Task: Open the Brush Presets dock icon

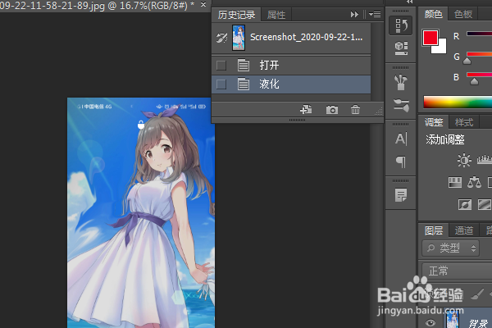Action: tap(401, 82)
